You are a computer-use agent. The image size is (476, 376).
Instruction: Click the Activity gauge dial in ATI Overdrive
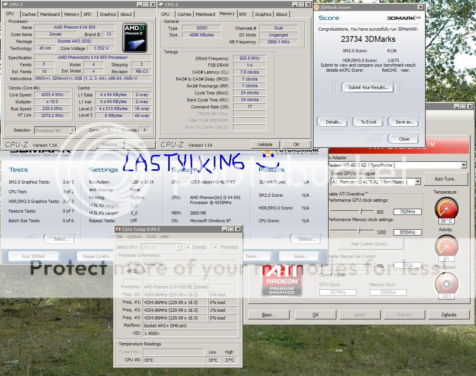coord(446,246)
